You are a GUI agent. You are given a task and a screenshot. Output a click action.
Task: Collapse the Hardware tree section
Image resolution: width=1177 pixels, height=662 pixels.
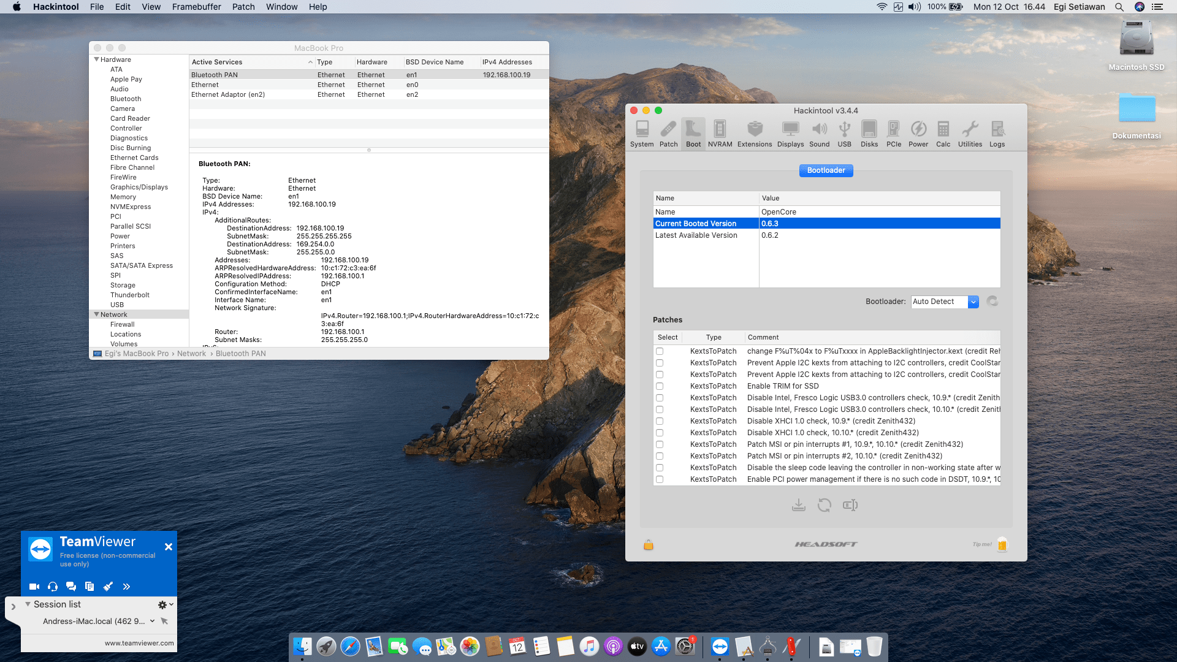[x=96, y=59]
